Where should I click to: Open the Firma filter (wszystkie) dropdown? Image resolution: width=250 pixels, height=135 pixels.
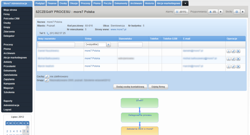[x=95, y=45]
